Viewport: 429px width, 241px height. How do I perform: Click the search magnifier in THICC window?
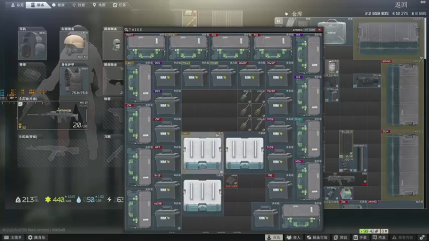click(126, 30)
